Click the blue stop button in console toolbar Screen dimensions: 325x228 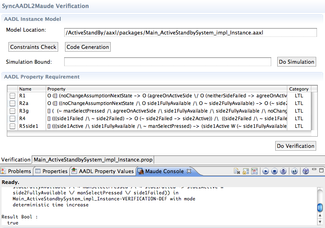[274, 172]
